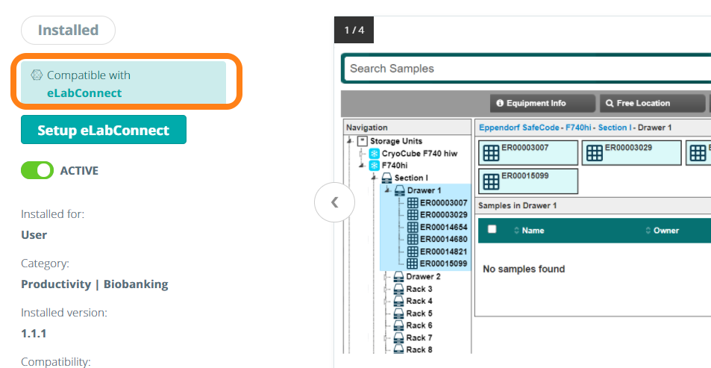Toggle the ACTIVE add-on switch off
The height and width of the screenshot is (368, 711).
pos(37,170)
